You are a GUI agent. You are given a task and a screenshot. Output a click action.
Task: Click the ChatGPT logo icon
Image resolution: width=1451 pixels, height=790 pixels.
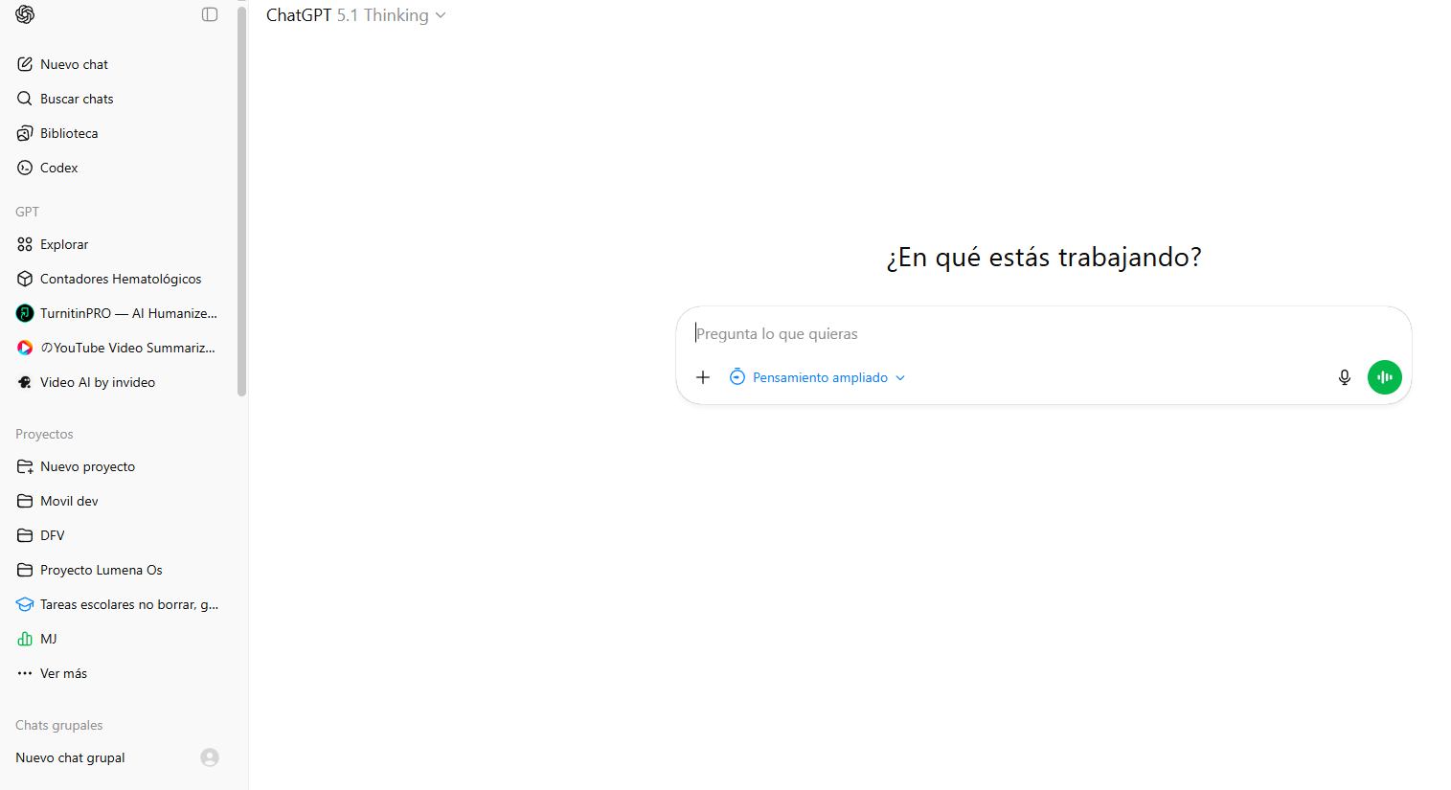tap(25, 14)
